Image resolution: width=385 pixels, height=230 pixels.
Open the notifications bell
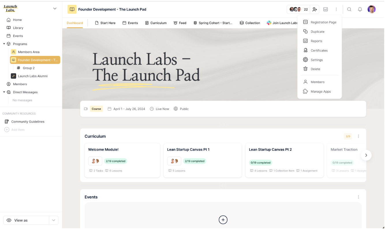tap(360, 10)
